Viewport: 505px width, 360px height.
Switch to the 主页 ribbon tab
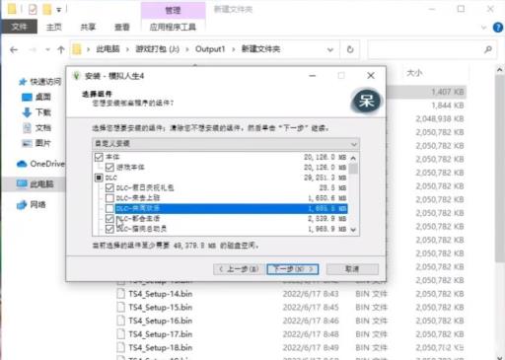click(x=54, y=27)
